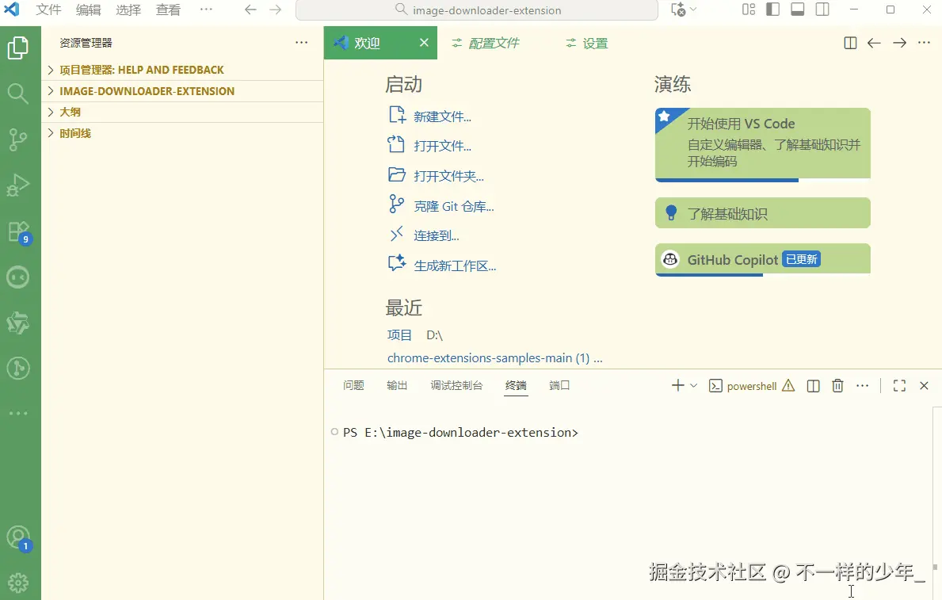Switch to the 欢迎 editor tab

click(380, 43)
